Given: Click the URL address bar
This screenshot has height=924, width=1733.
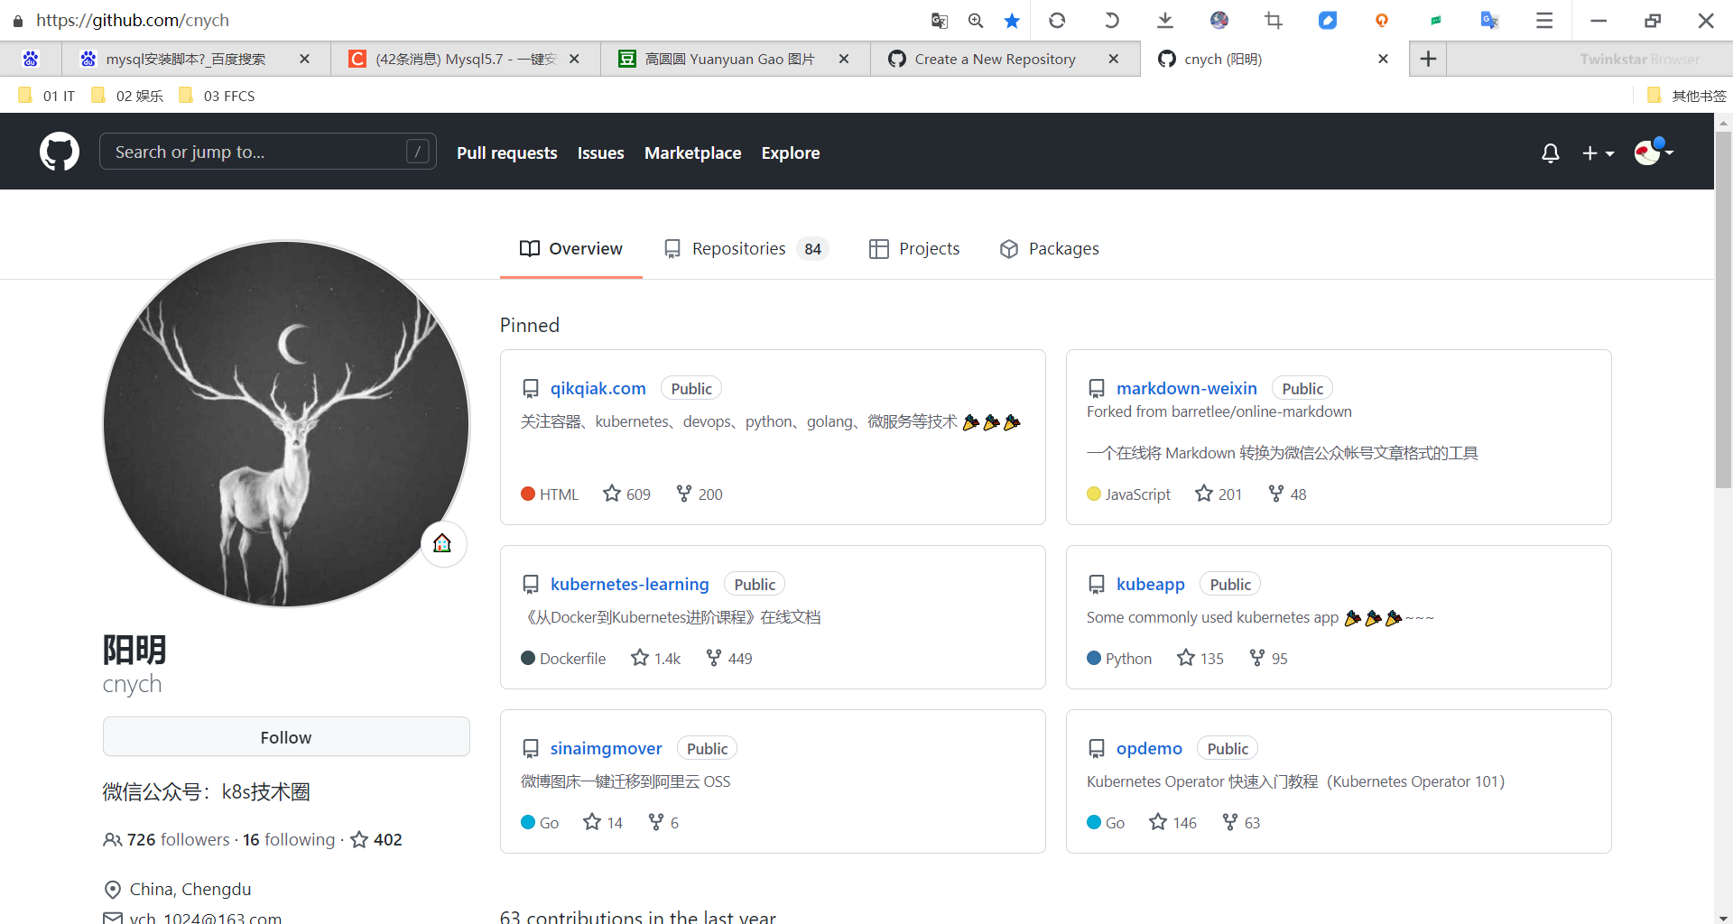Looking at the screenshot, I should coord(469,20).
